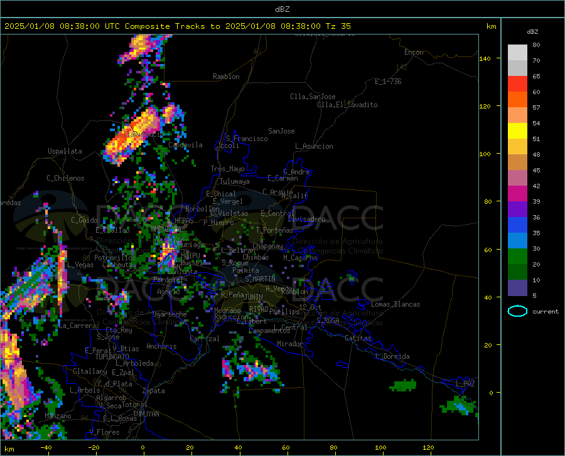565x456 pixels.
Task: Click the 'Clla.El_Cavadito' map label
Action: 347,105
